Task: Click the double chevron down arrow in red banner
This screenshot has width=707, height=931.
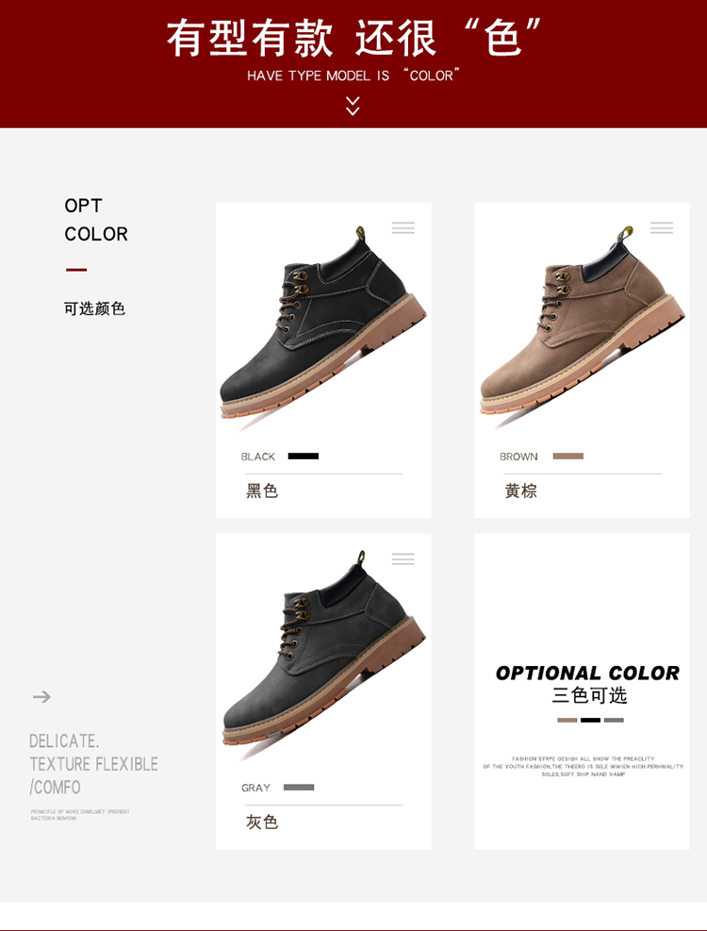Action: pyautogui.click(x=353, y=107)
